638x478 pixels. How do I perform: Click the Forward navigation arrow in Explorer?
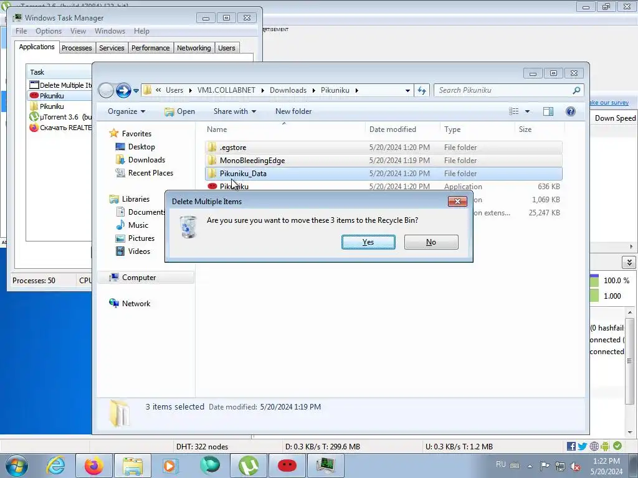coord(123,90)
